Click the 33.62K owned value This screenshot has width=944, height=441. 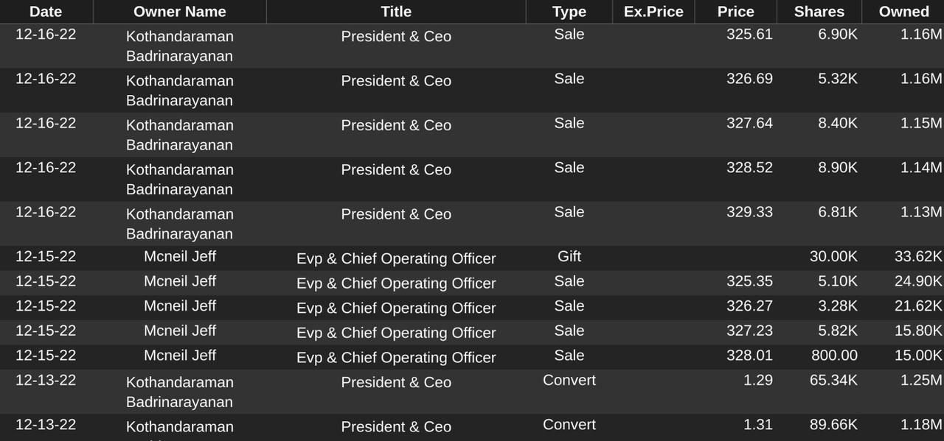point(918,257)
